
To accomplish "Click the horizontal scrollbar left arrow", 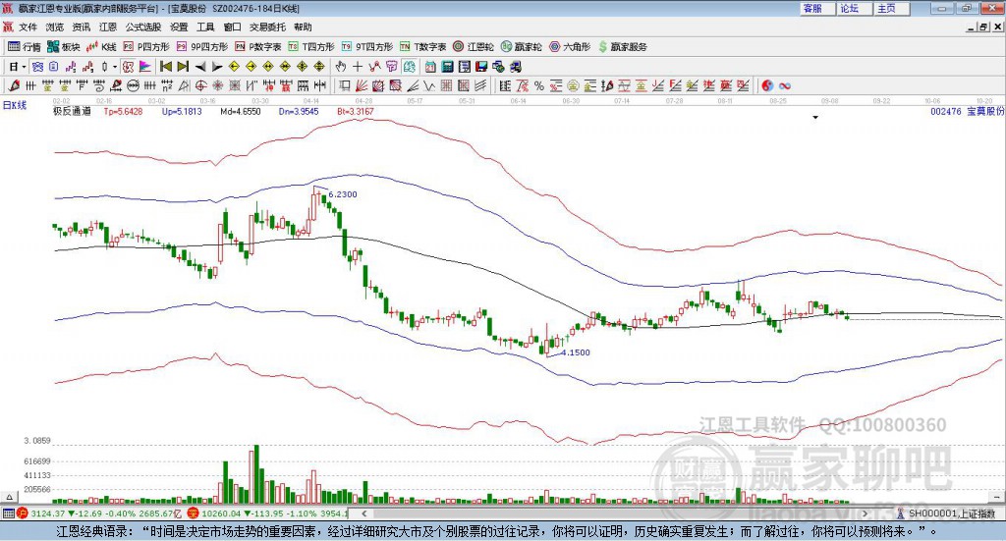I will pos(363,514).
